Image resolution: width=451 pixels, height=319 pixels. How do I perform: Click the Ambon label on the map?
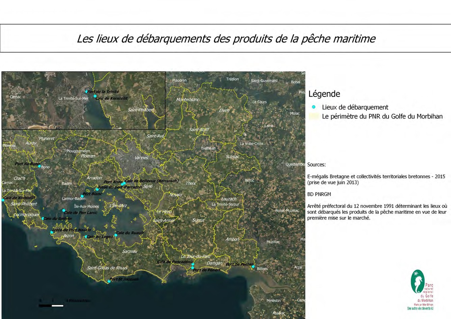232,239
